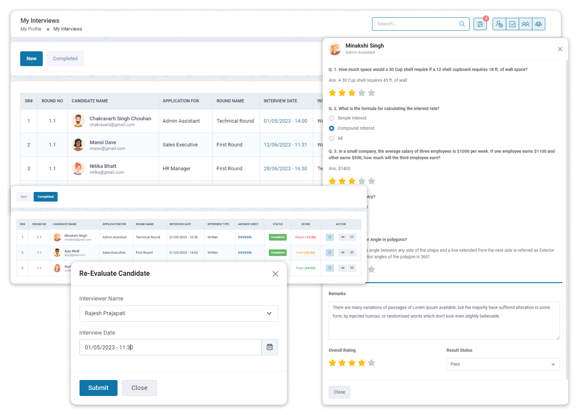Click comment icon in Minakshi Singh's row

pyautogui.click(x=352, y=237)
